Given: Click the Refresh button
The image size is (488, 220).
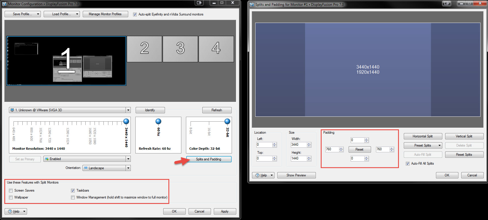Looking at the screenshot, I should [x=217, y=110].
